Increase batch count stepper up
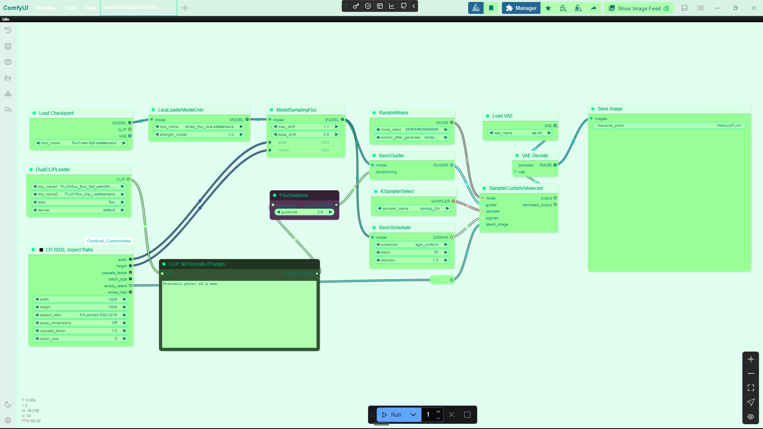 (x=438, y=412)
